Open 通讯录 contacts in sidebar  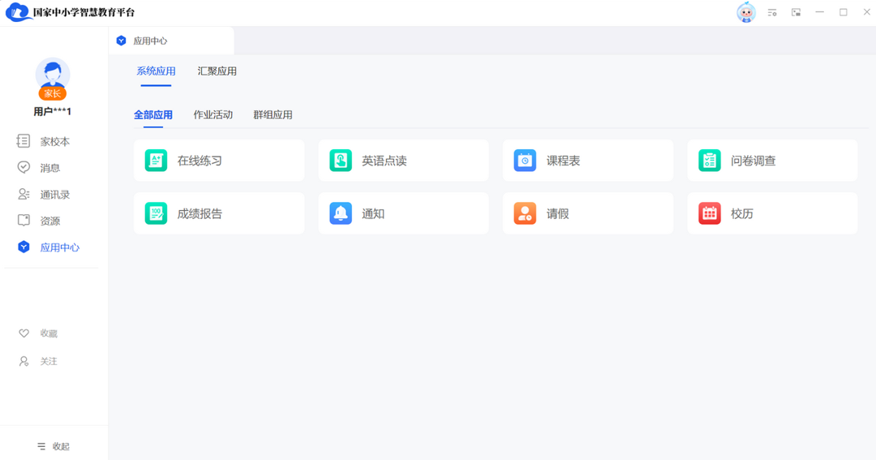(54, 195)
